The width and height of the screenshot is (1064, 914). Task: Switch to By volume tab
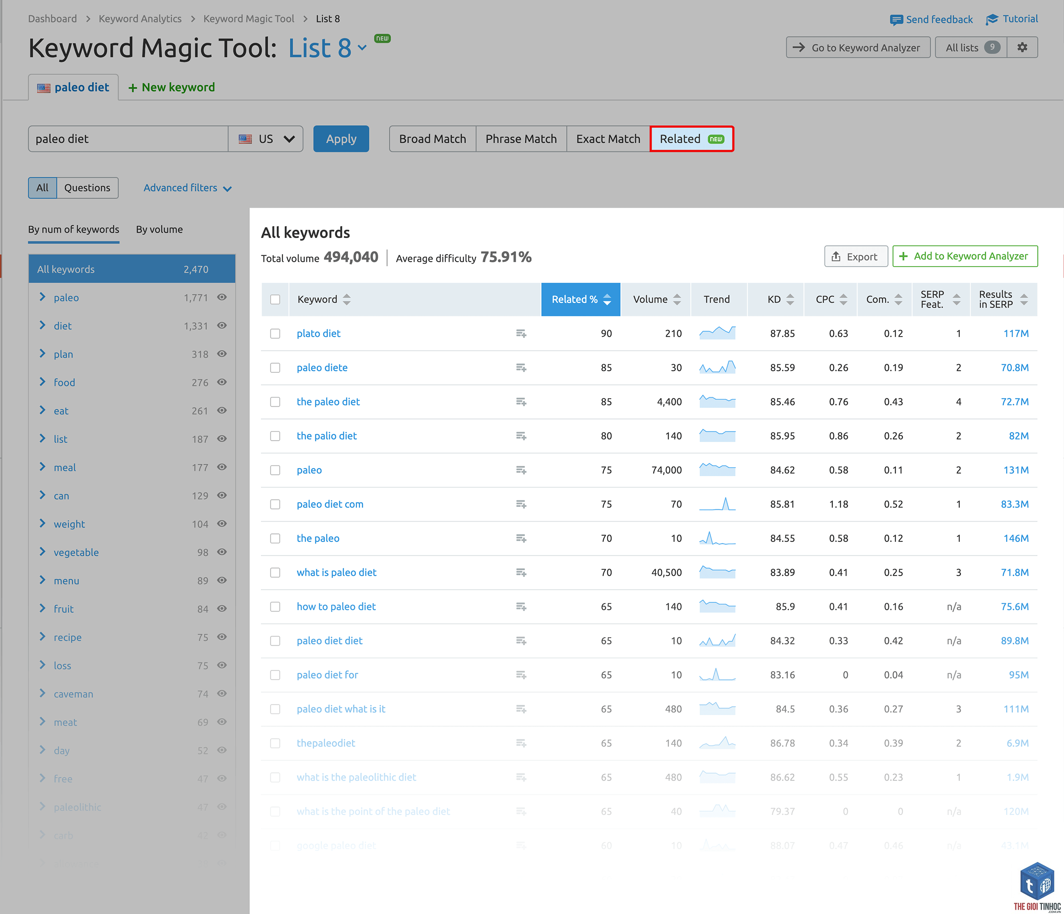click(x=159, y=230)
